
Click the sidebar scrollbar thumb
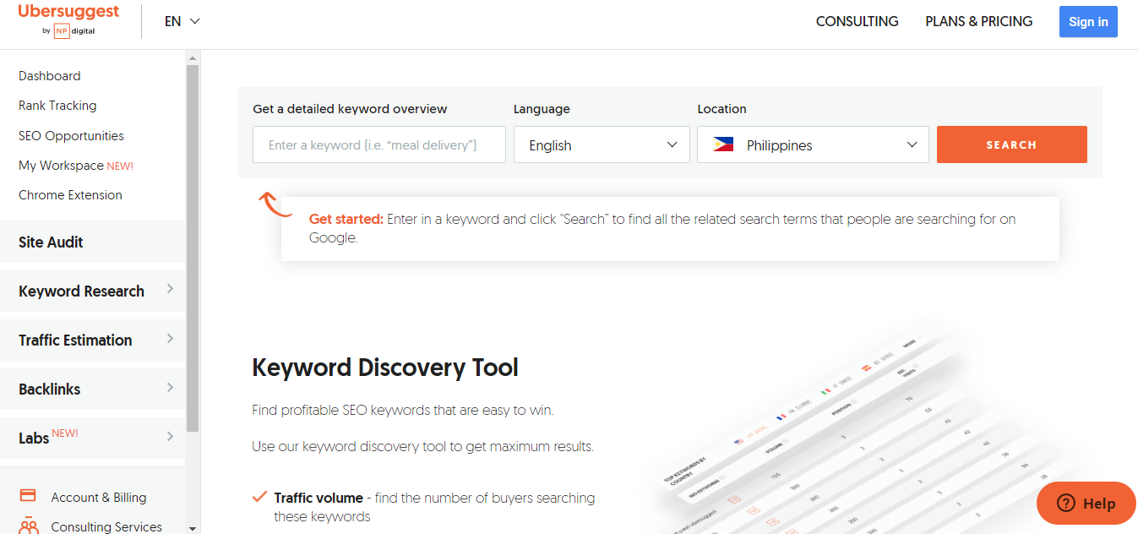193,249
